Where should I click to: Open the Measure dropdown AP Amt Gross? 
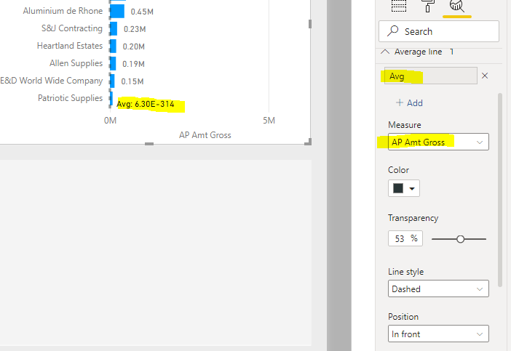pyautogui.click(x=438, y=142)
